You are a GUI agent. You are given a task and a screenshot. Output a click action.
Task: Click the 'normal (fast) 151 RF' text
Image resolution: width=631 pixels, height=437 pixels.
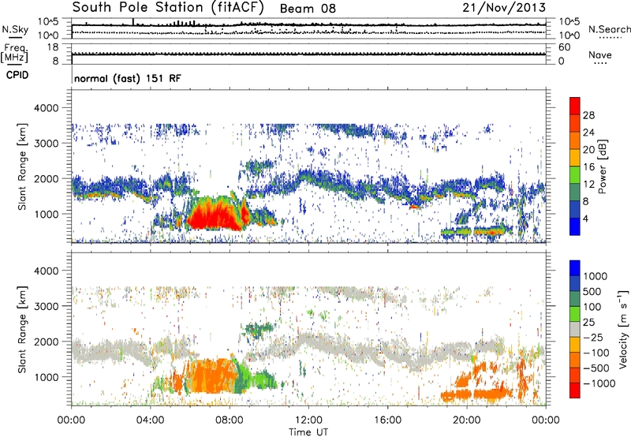tap(128, 78)
